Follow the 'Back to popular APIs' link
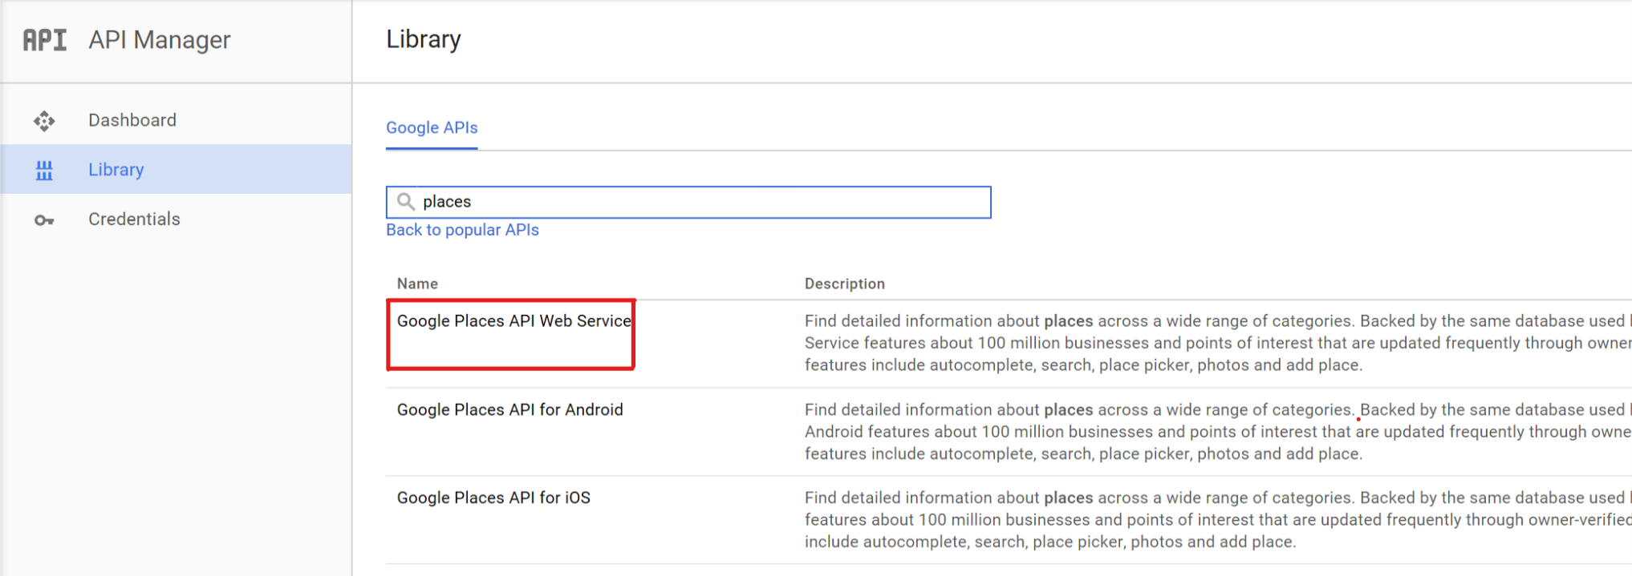The image size is (1632, 576). (x=462, y=230)
